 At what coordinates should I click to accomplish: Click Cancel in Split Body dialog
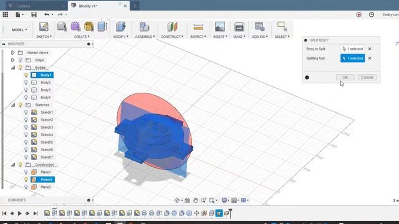click(367, 77)
